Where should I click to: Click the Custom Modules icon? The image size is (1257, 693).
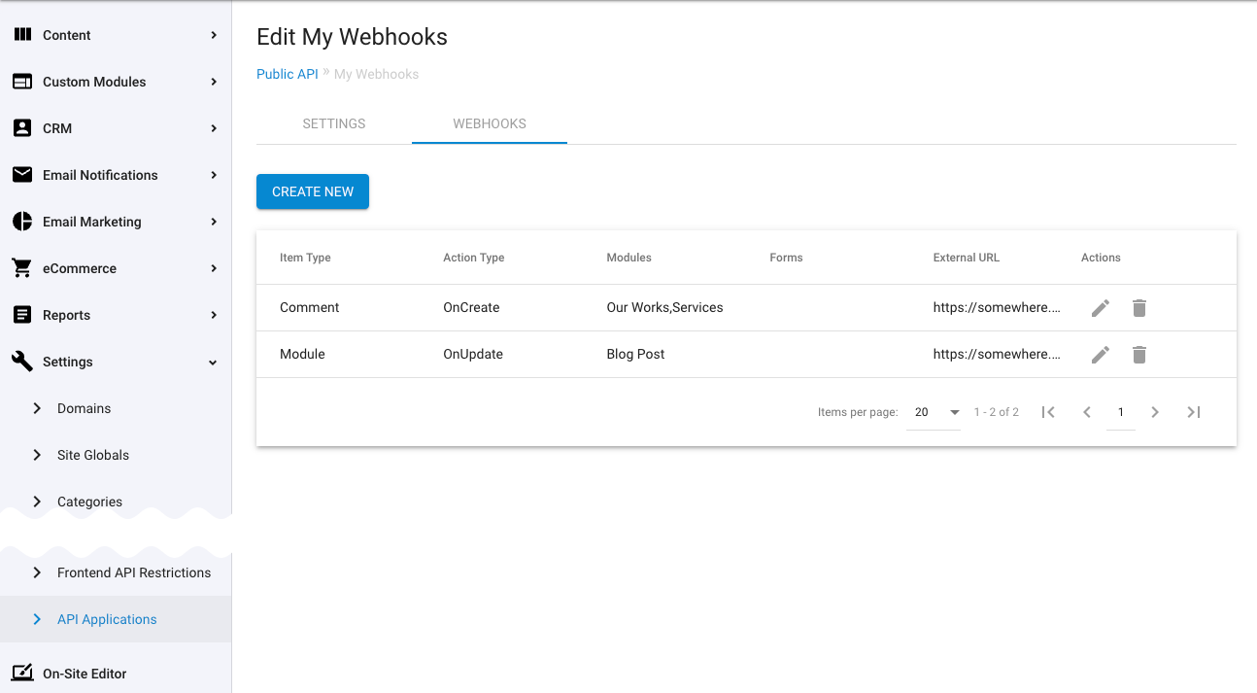tap(22, 82)
